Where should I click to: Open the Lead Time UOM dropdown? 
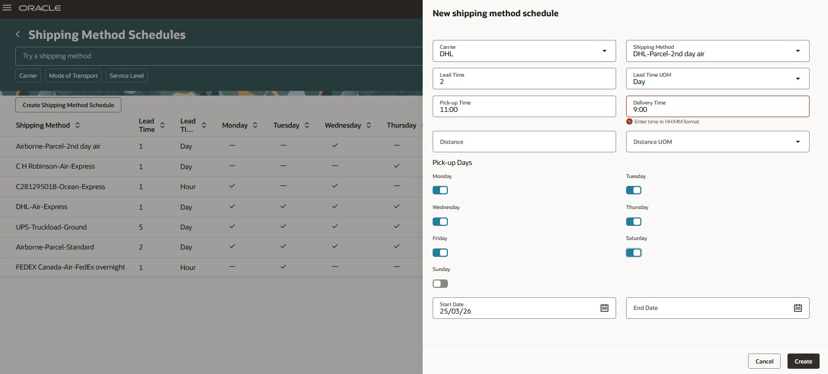(x=798, y=79)
